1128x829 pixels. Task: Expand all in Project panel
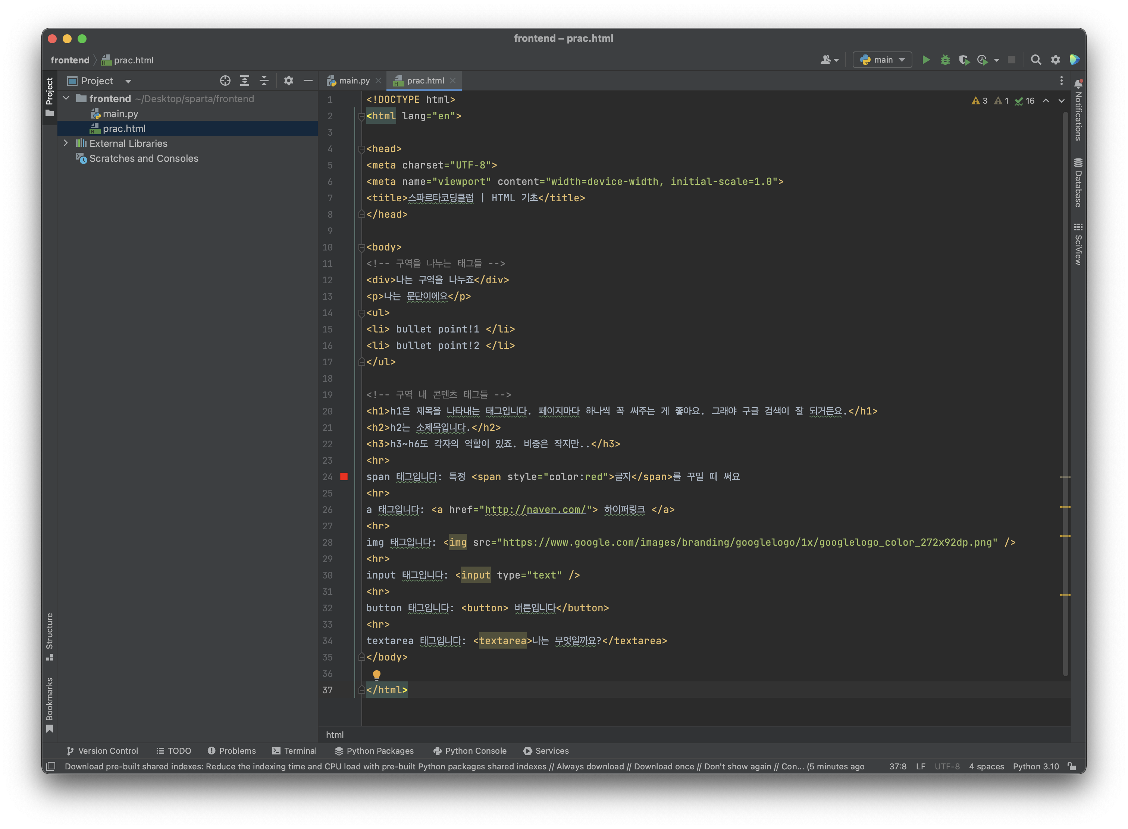[245, 81]
